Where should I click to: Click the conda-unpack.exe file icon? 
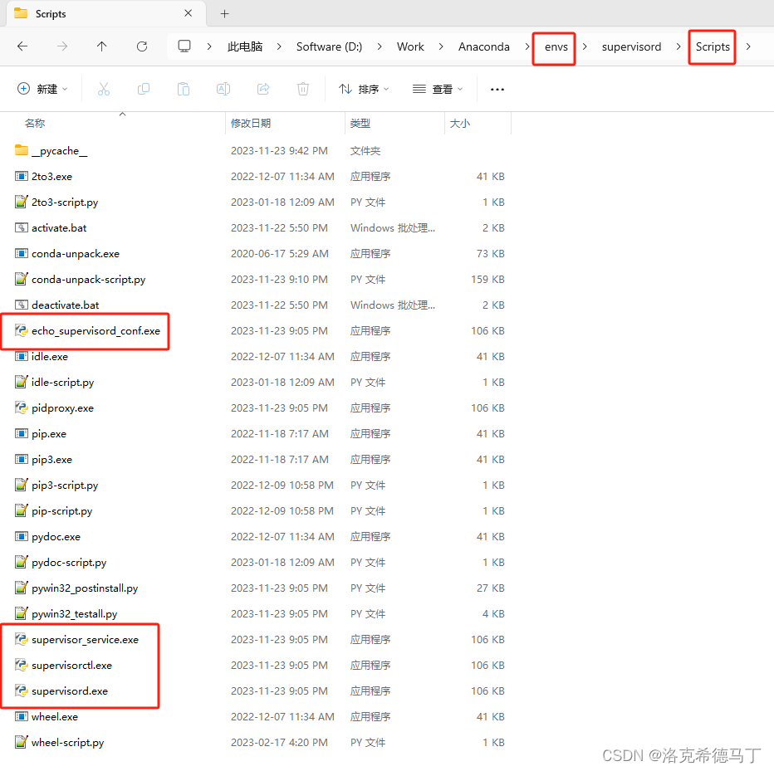coord(22,254)
